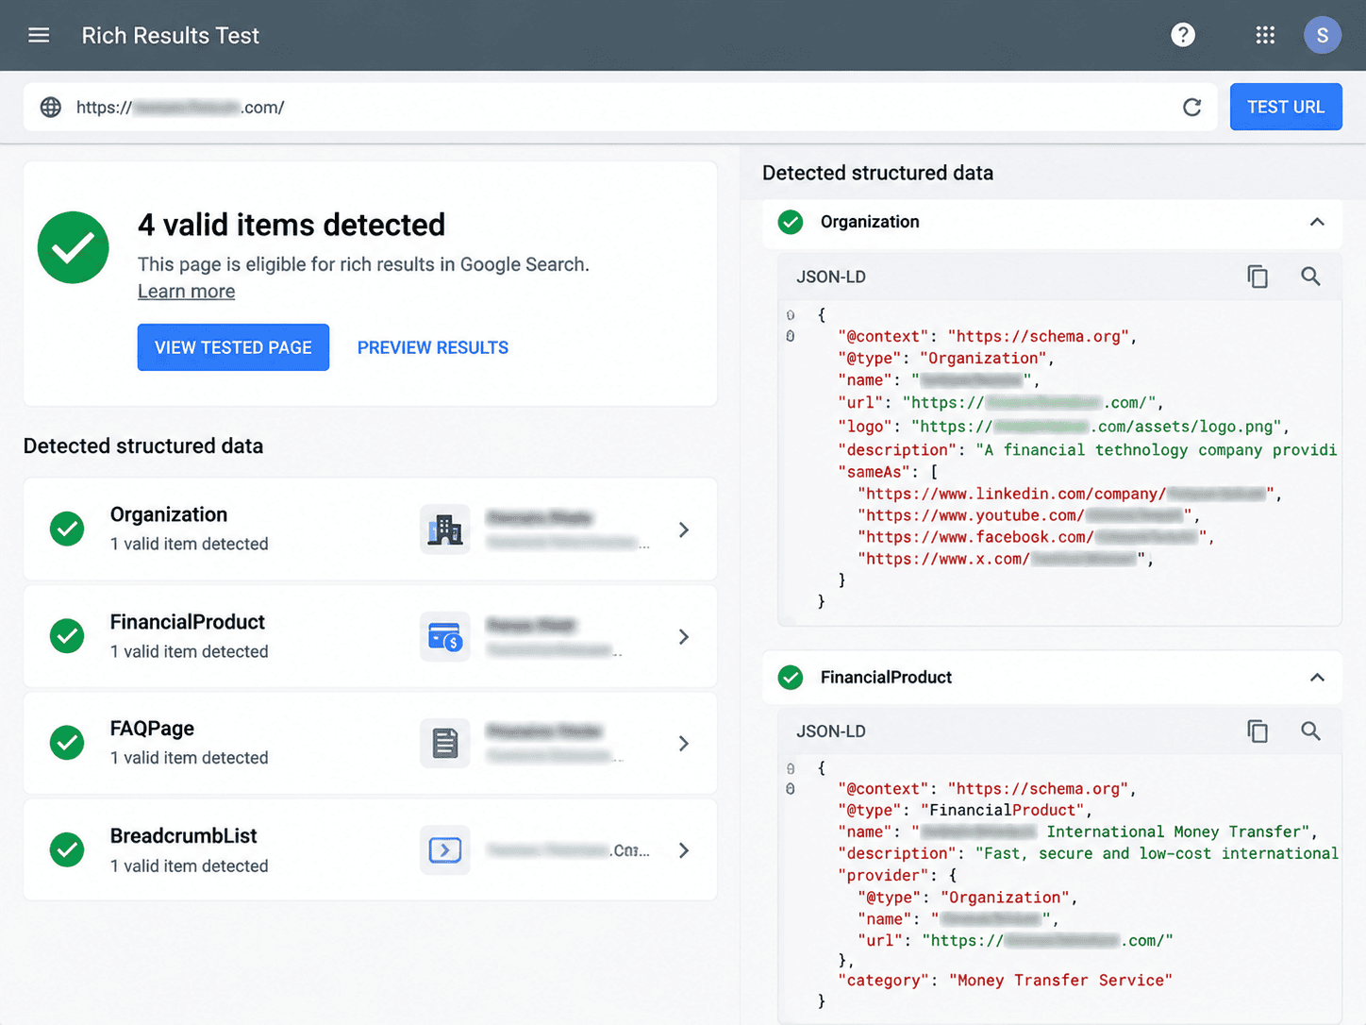The image size is (1366, 1025).
Task: Open the account avatar labeled S
Action: pyautogui.click(x=1322, y=36)
